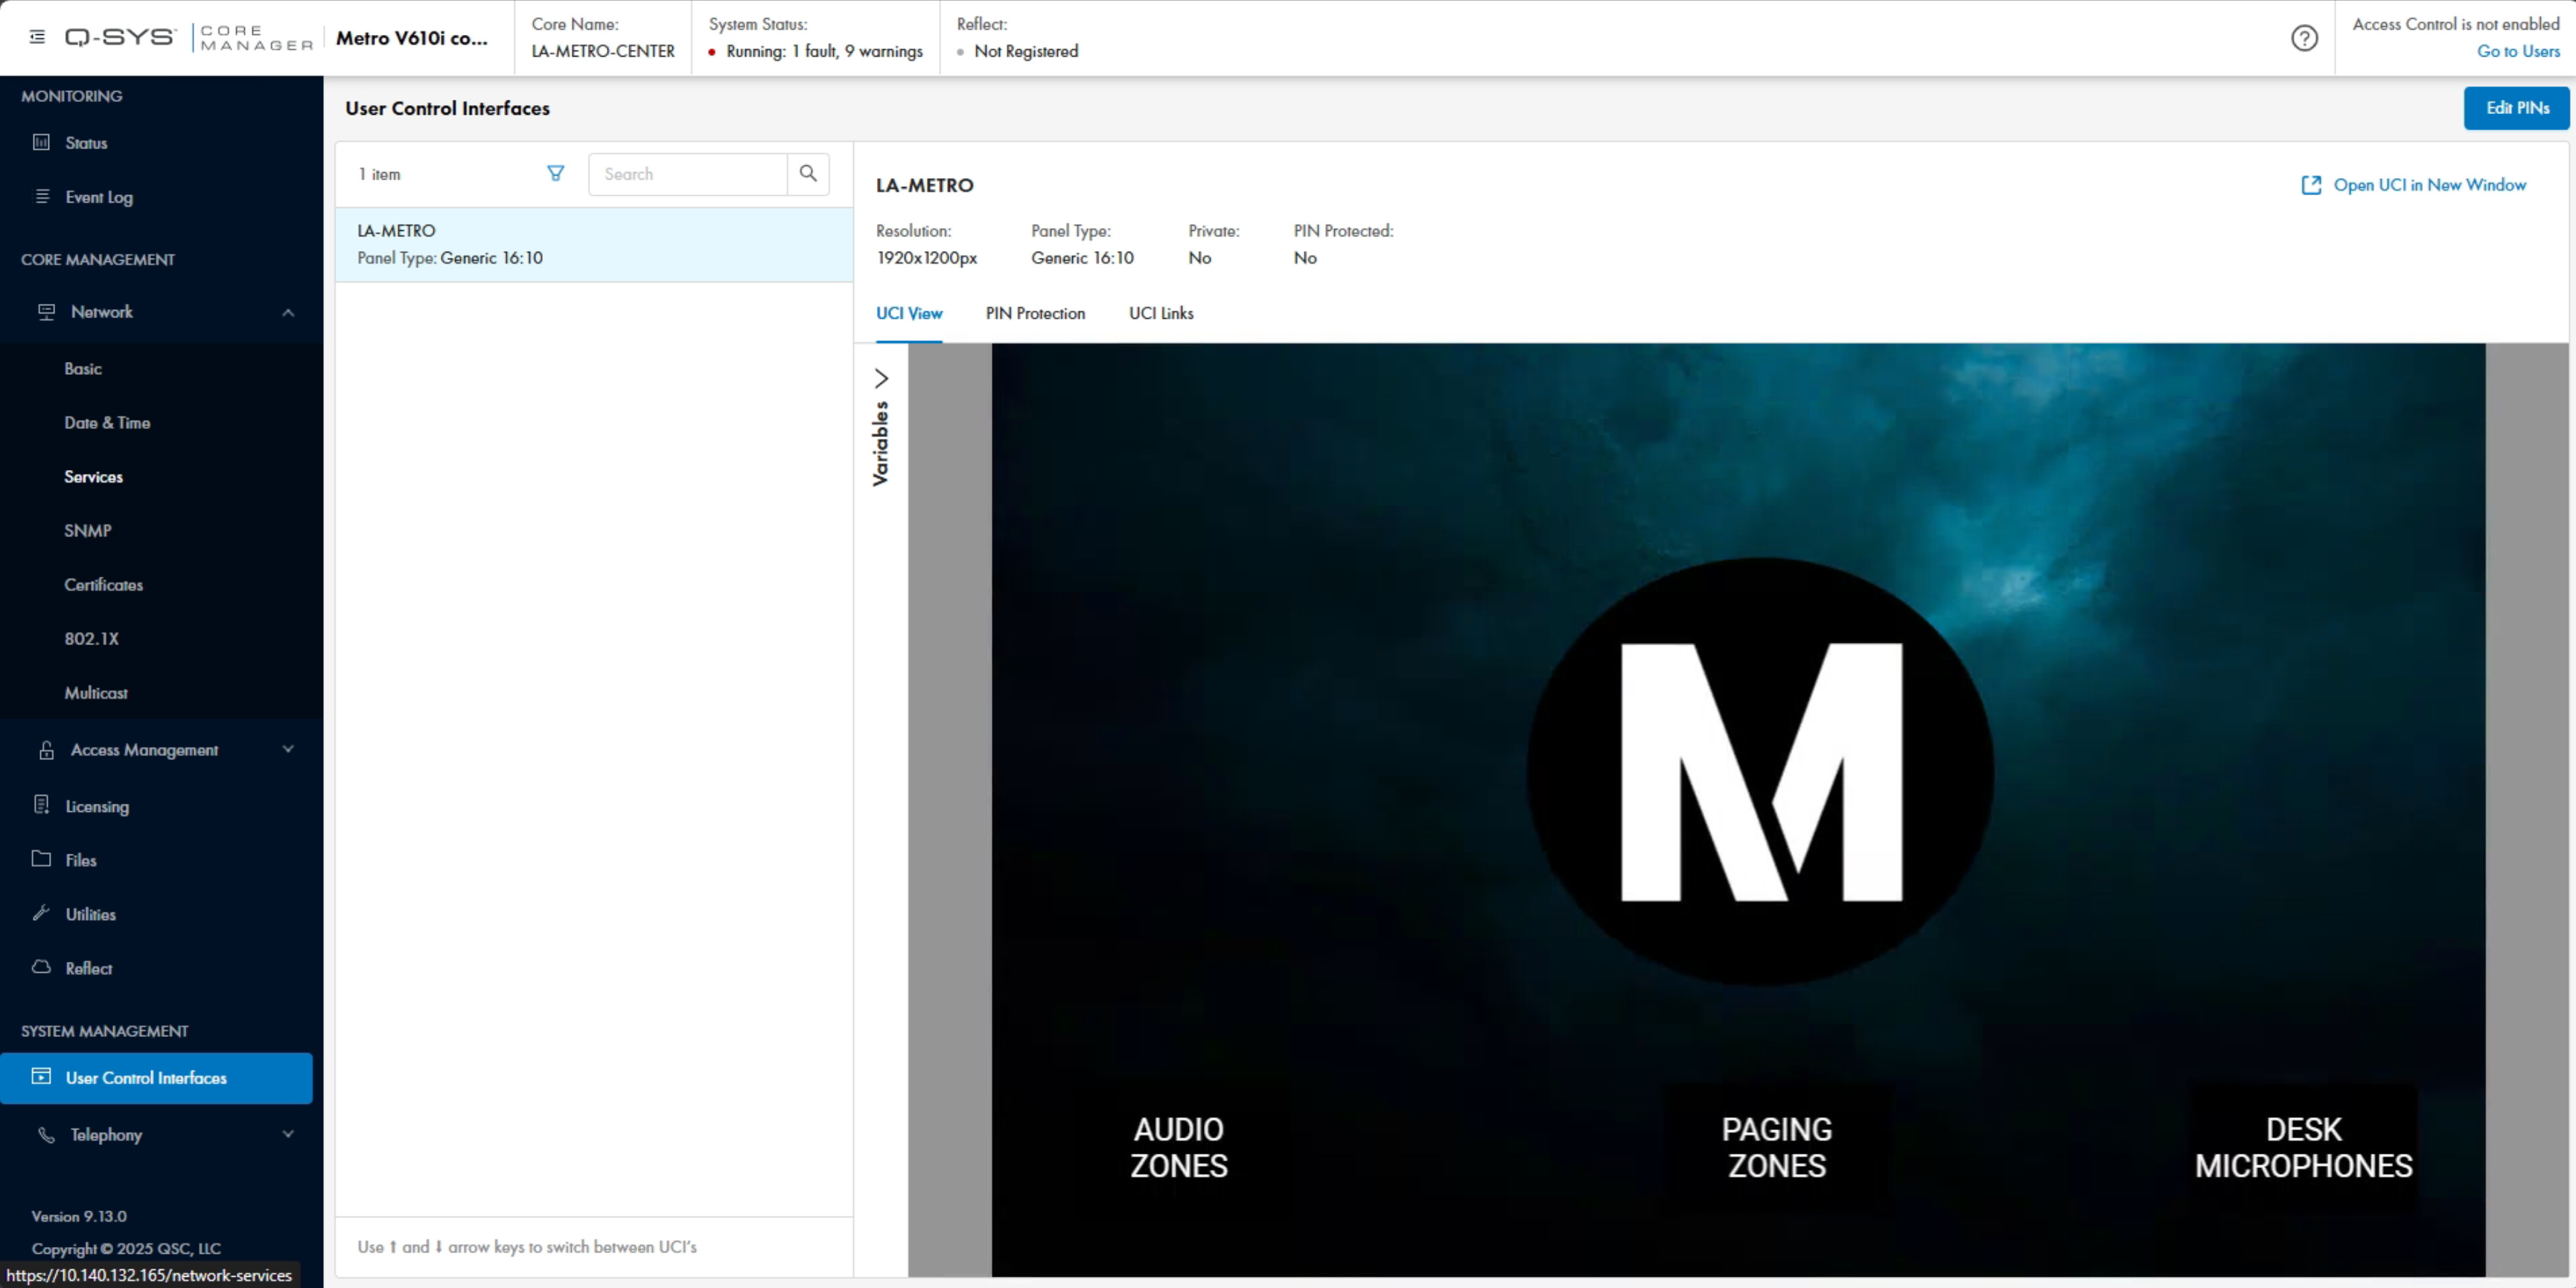Expand the Variables panel arrow
This screenshot has width=2576, height=1288.
[x=881, y=378]
